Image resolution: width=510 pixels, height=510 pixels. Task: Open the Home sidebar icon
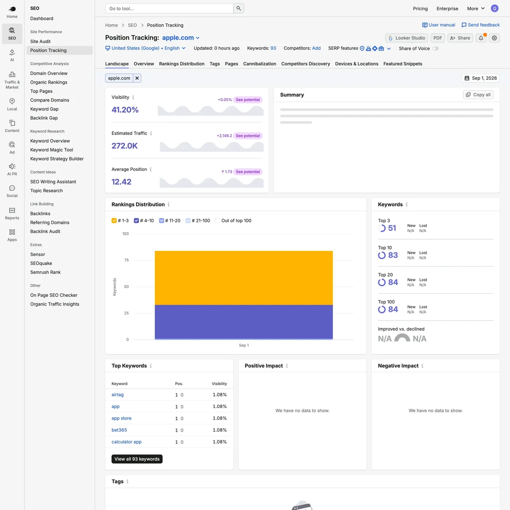tap(12, 12)
